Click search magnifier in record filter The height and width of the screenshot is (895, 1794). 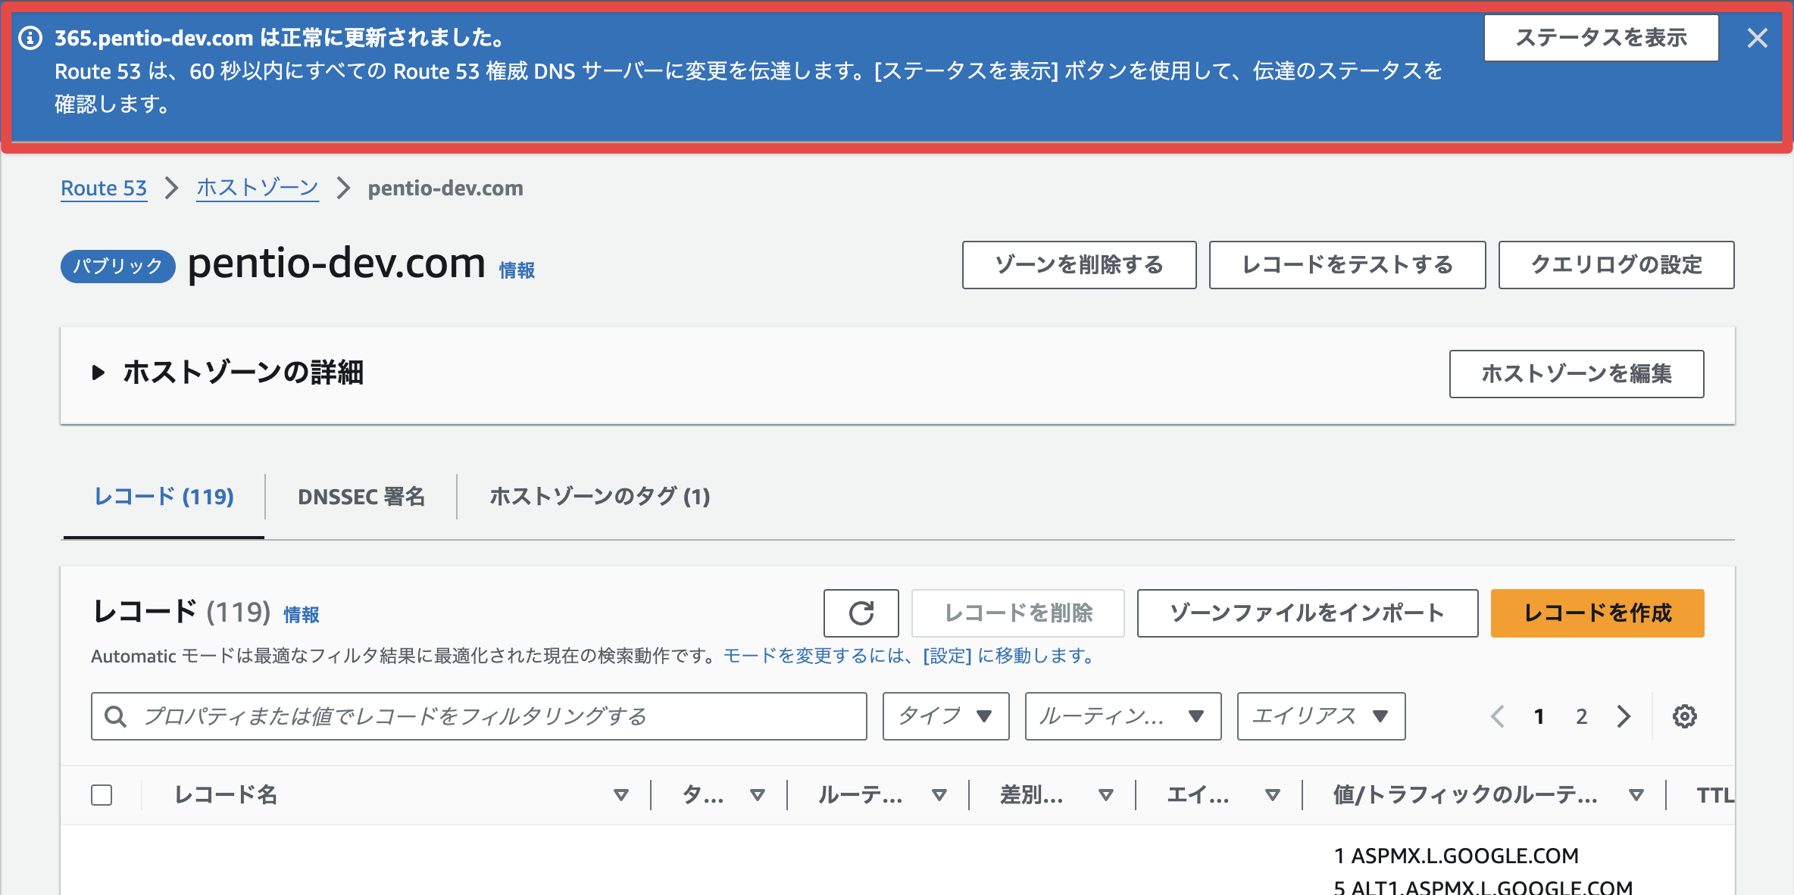pyautogui.click(x=115, y=716)
